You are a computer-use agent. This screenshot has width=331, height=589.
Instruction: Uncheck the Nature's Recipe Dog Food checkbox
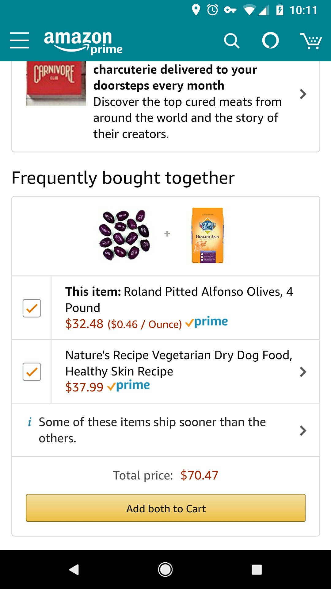(32, 372)
